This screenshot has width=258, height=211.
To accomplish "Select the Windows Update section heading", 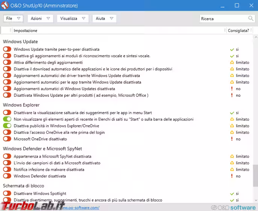I will tap(20, 41).
